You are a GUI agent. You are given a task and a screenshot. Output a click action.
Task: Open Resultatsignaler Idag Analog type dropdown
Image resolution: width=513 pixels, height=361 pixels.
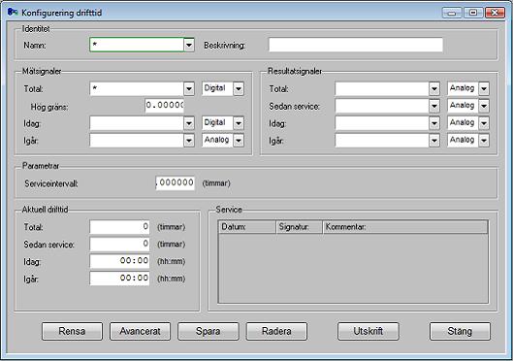(x=484, y=123)
